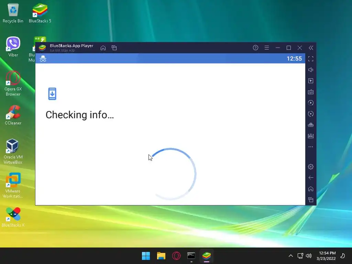
Task: Select the CCleaner desktop shortcut
Action: coord(13,115)
